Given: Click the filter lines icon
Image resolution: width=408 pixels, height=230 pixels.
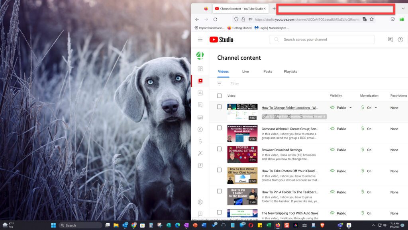Looking at the screenshot, I should (x=220, y=84).
